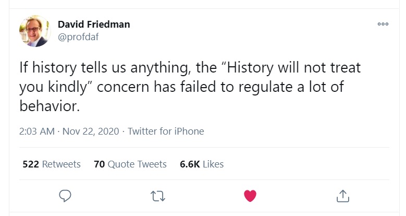See who gave 6.6K Likes
The image size is (406, 216).
coord(202,164)
